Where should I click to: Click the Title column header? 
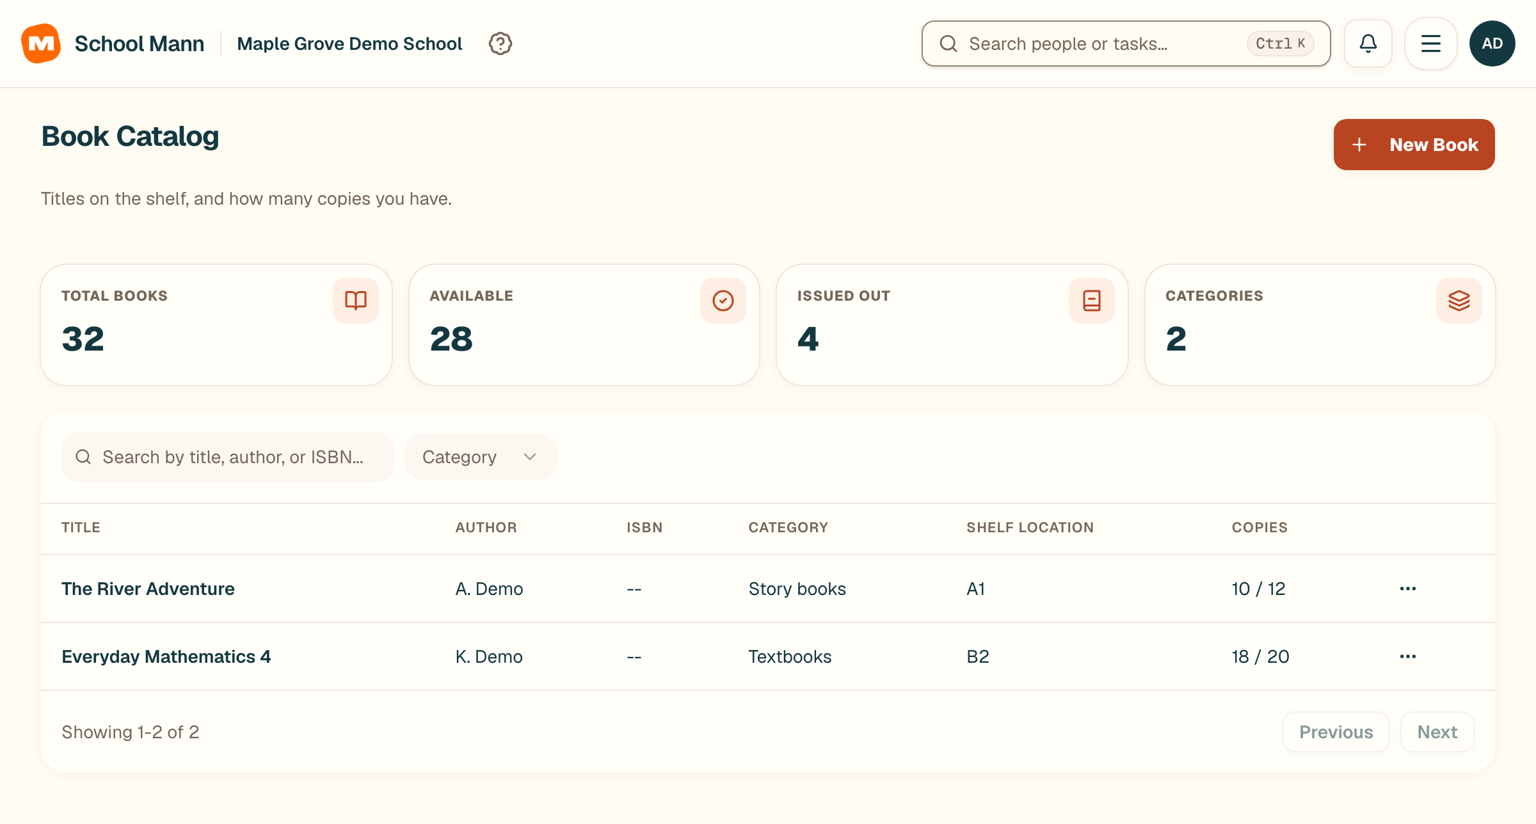coord(81,528)
